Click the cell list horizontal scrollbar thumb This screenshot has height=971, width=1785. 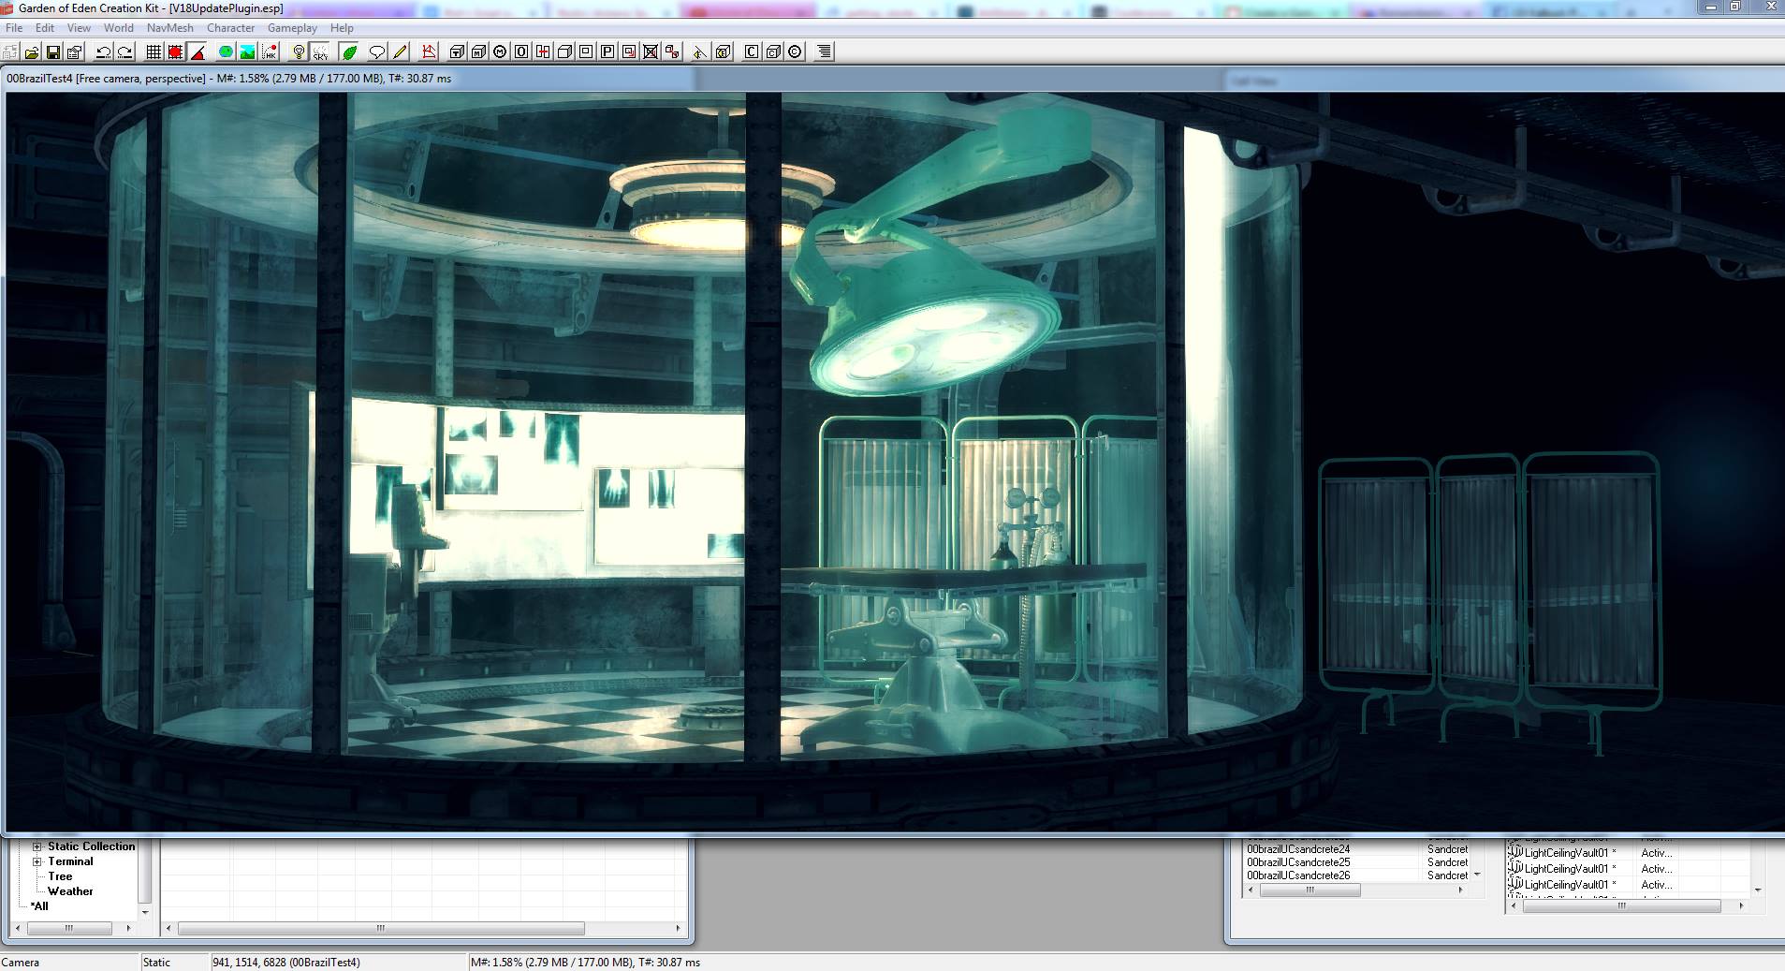[x=1309, y=890]
